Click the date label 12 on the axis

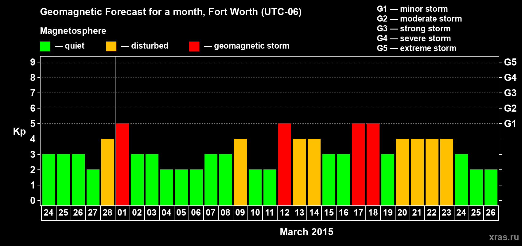(285, 213)
